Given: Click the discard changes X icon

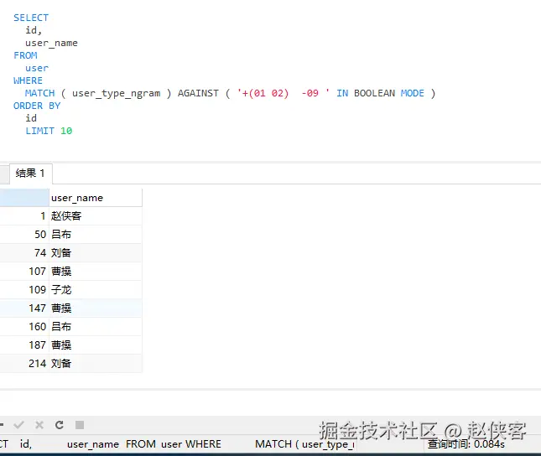Looking at the screenshot, I should (x=39, y=425).
